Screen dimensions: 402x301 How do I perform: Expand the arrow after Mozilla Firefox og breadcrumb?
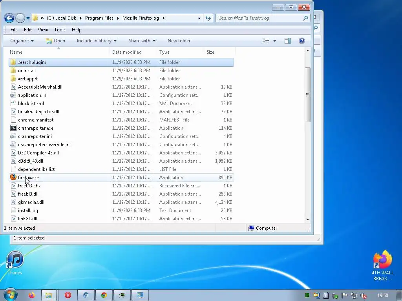tap(164, 18)
